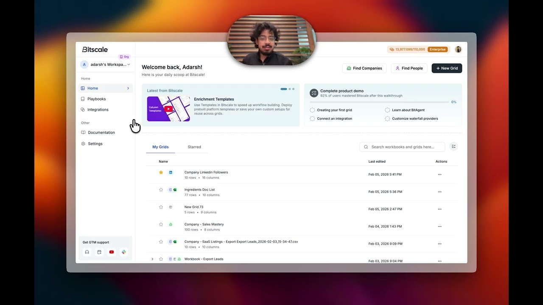Toggle the Learn about BitAgent step
Viewport: 543px width, 305px height.
click(387, 110)
